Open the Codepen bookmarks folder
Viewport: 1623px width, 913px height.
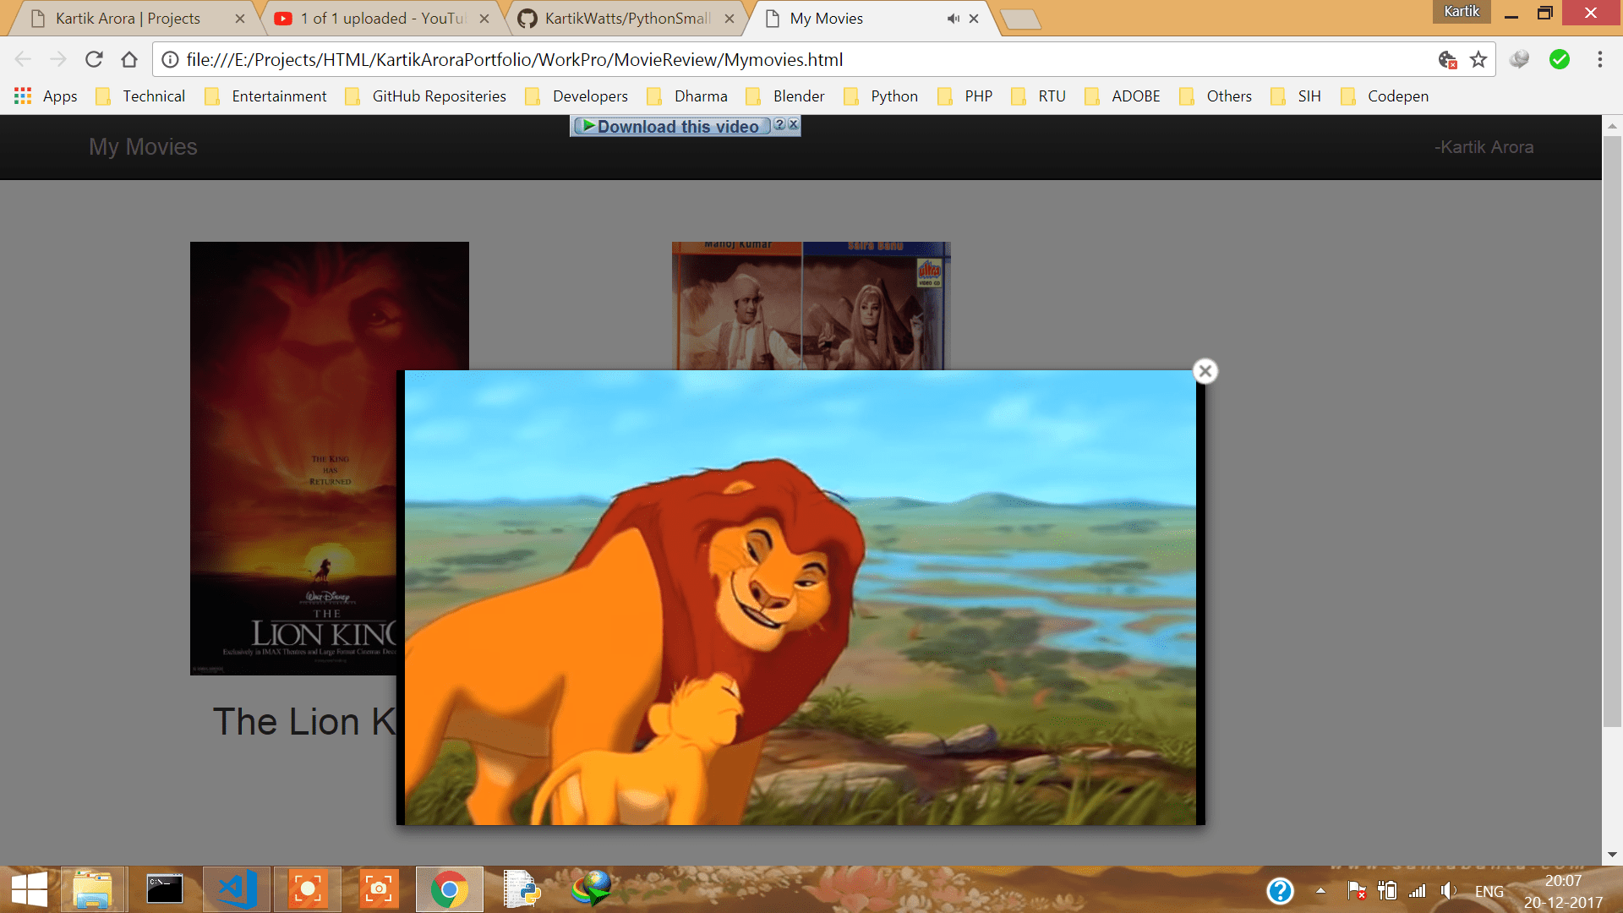click(1385, 96)
